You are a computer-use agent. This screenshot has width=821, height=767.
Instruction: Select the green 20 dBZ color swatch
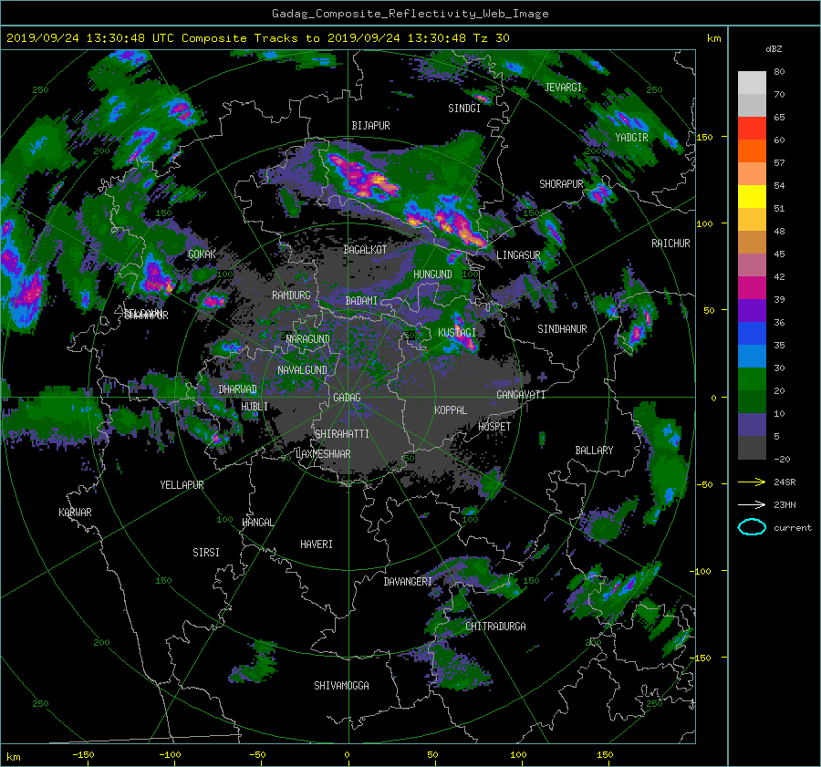coord(752,378)
